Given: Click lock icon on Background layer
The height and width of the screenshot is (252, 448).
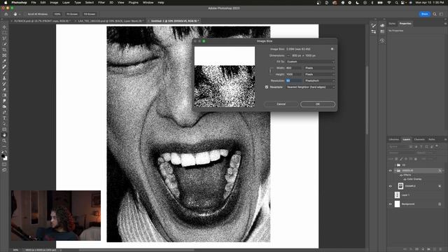Looking at the screenshot, I should click(x=440, y=204).
